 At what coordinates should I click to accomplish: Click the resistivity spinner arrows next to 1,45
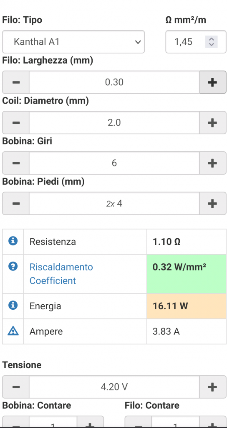[211, 42]
